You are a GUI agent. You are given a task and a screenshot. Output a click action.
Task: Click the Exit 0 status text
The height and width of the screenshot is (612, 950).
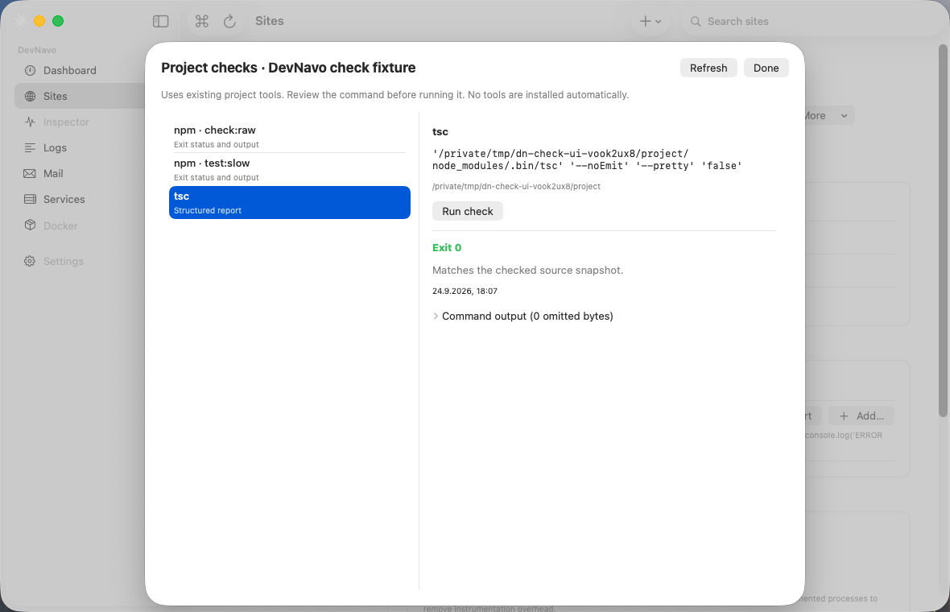coord(447,248)
